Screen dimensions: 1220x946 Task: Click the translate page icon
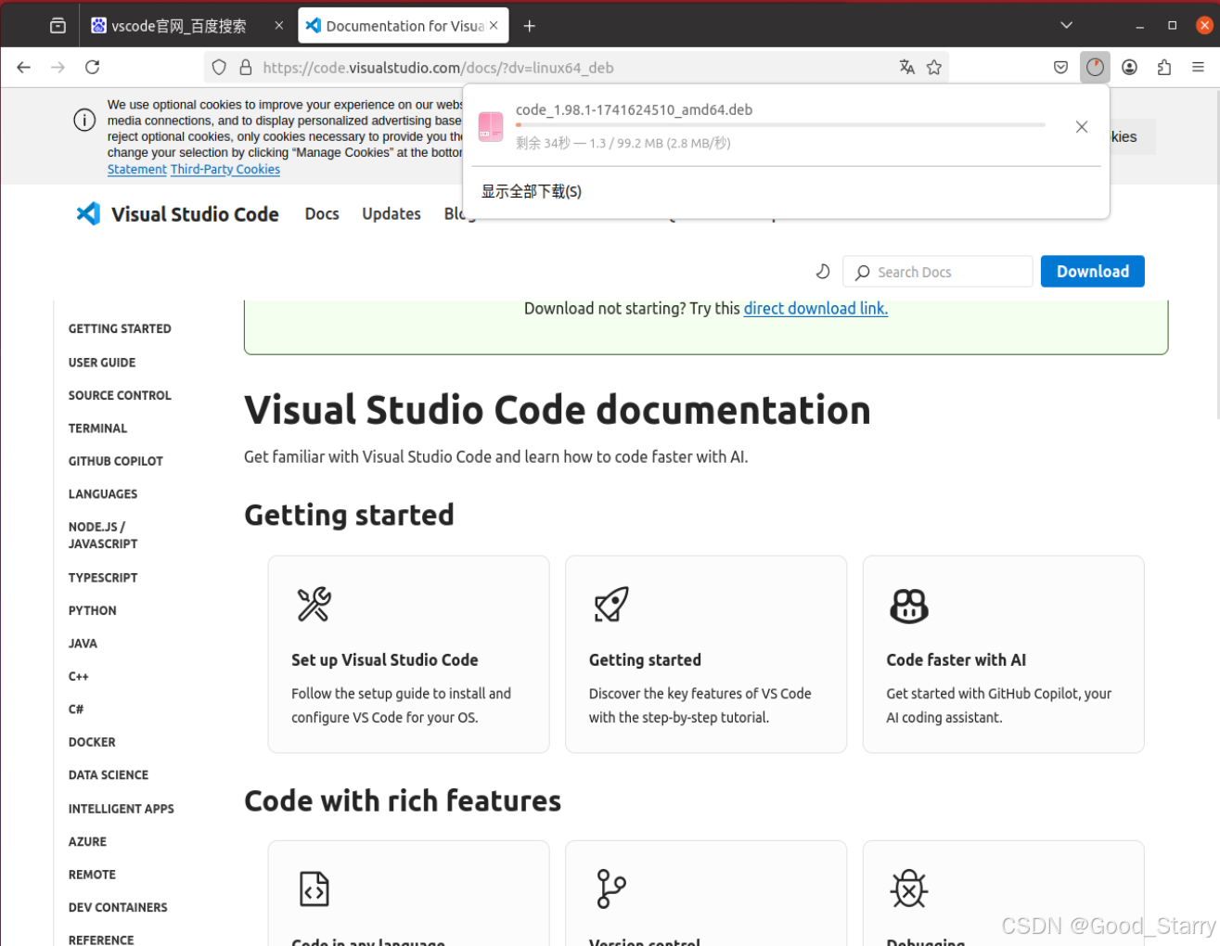click(907, 67)
